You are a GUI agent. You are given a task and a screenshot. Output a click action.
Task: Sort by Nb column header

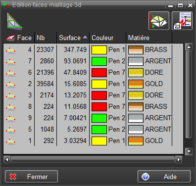point(46,38)
